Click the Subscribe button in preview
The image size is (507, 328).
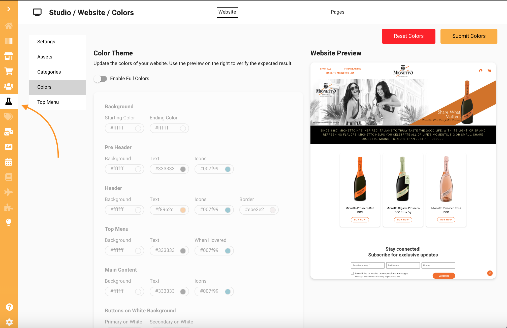click(x=444, y=276)
